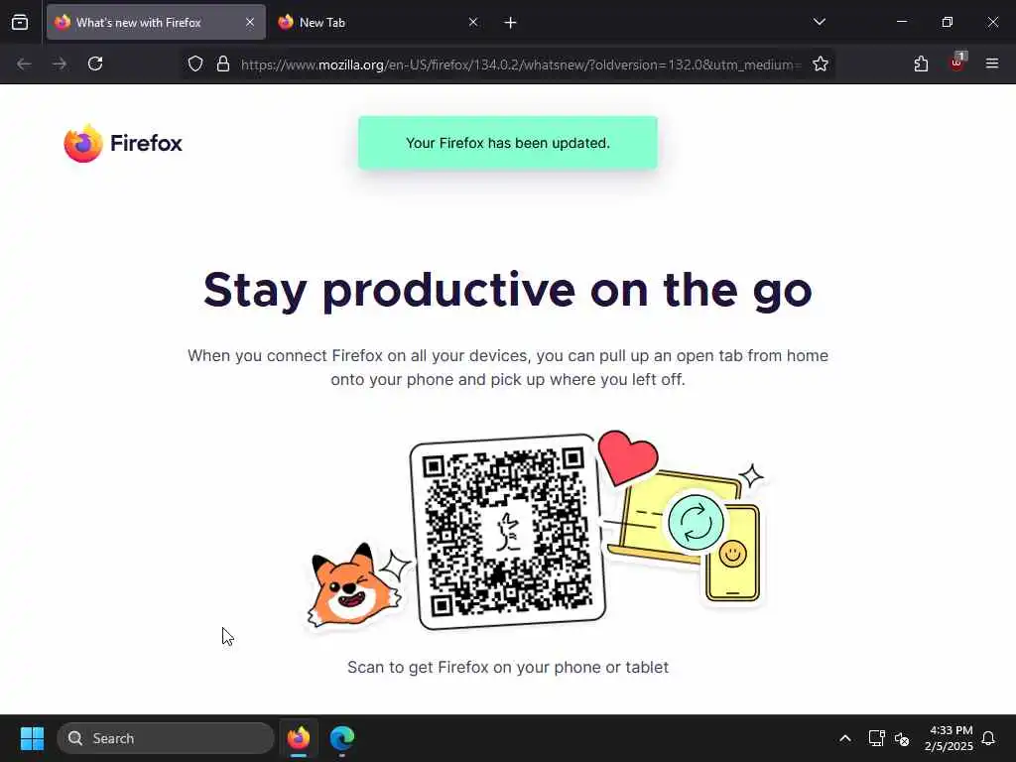
Task: Expand the list all tabs chevron
Action: click(x=819, y=22)
